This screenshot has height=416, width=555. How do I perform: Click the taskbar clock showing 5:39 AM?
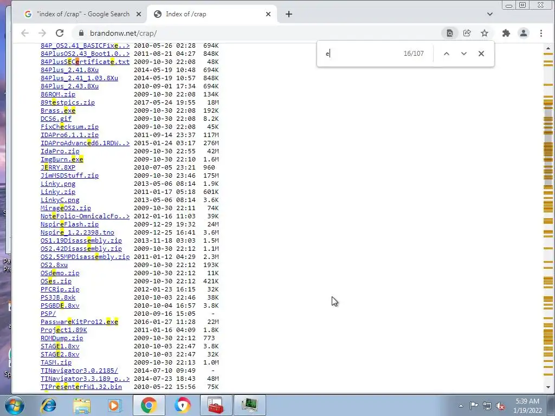[x=527, y=406]
